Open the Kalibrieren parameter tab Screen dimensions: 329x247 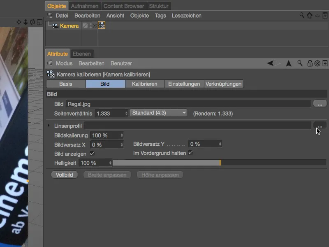click(145, 84)
